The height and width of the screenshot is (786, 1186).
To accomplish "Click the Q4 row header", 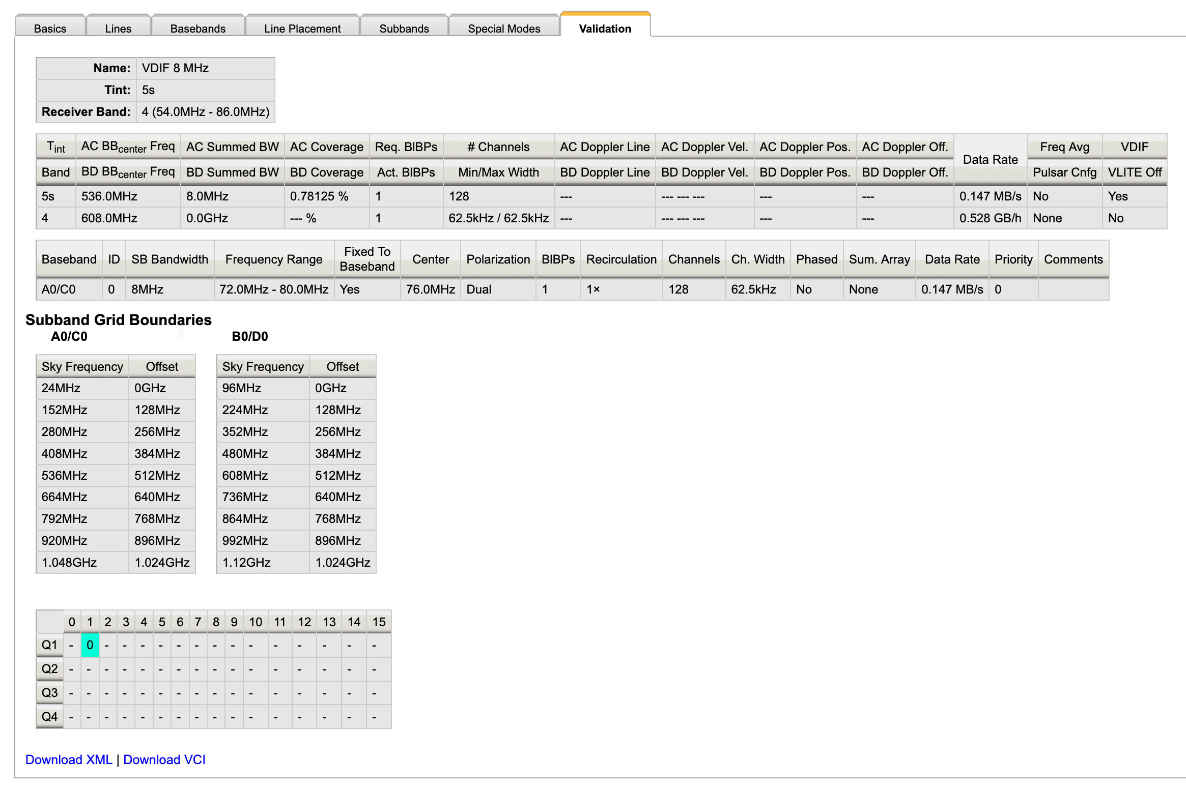I will [x=49, y=716].
